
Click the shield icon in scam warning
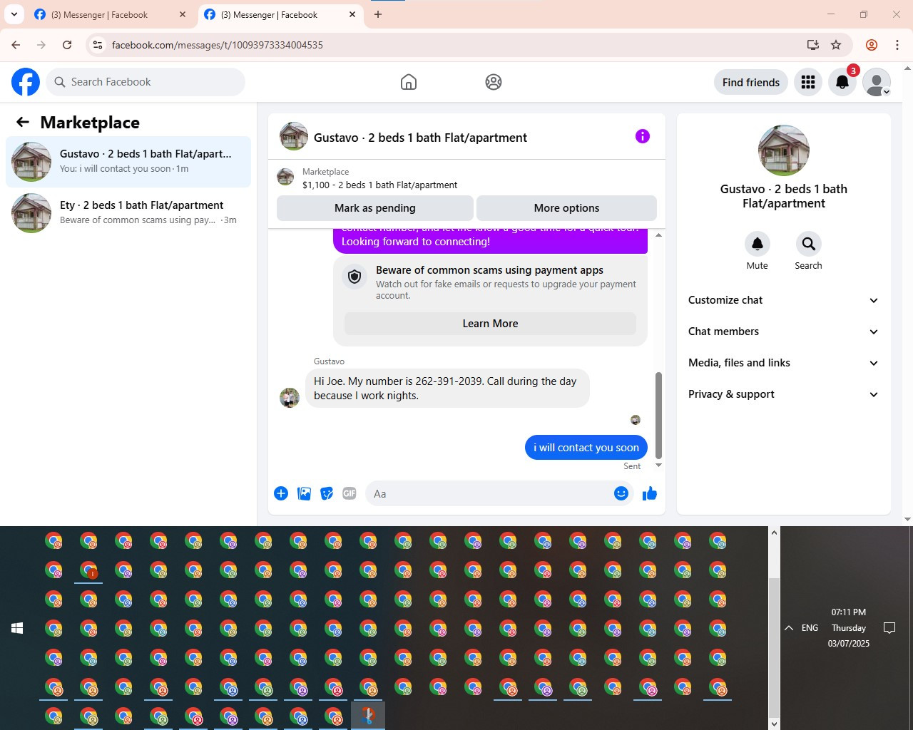pos(355,277)
